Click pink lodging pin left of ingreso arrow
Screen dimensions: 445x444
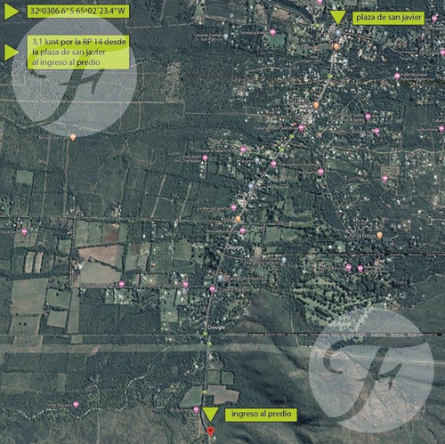(x=196, y=410)
